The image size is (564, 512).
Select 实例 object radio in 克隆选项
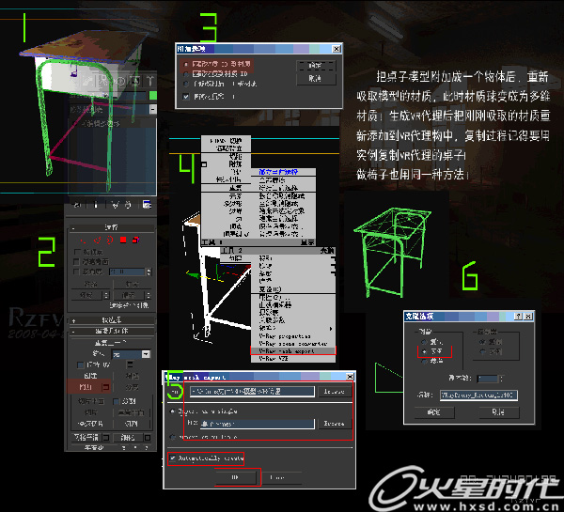pyautogui.click(x=425, y=351)
